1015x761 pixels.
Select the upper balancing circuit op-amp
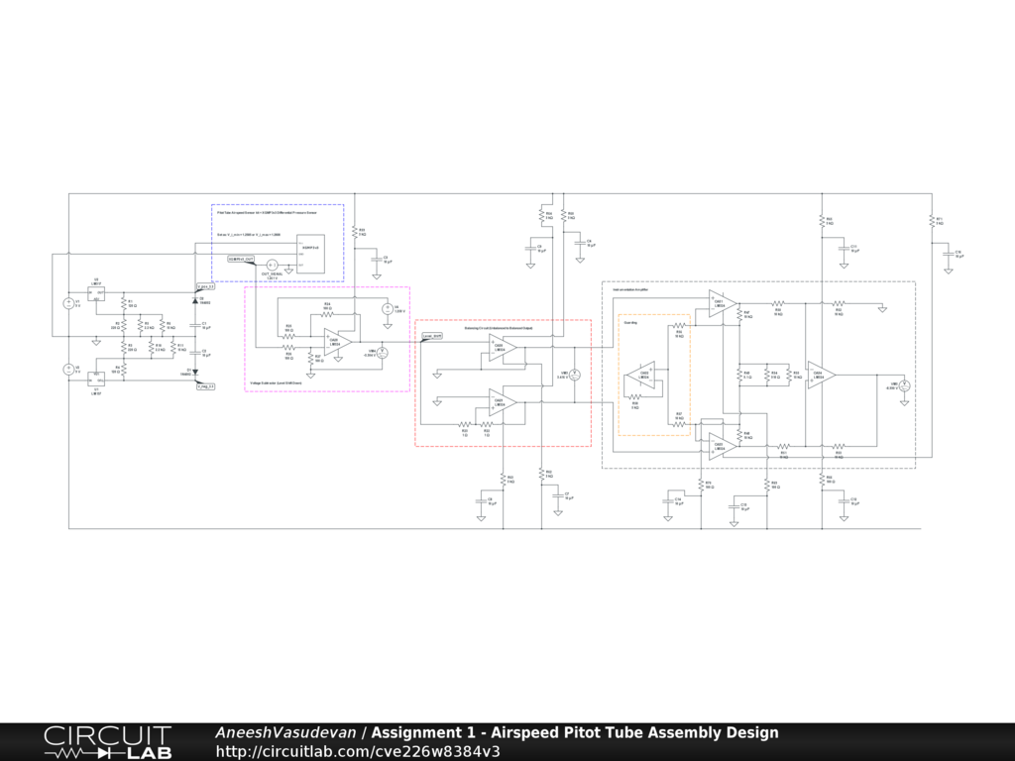503,348
